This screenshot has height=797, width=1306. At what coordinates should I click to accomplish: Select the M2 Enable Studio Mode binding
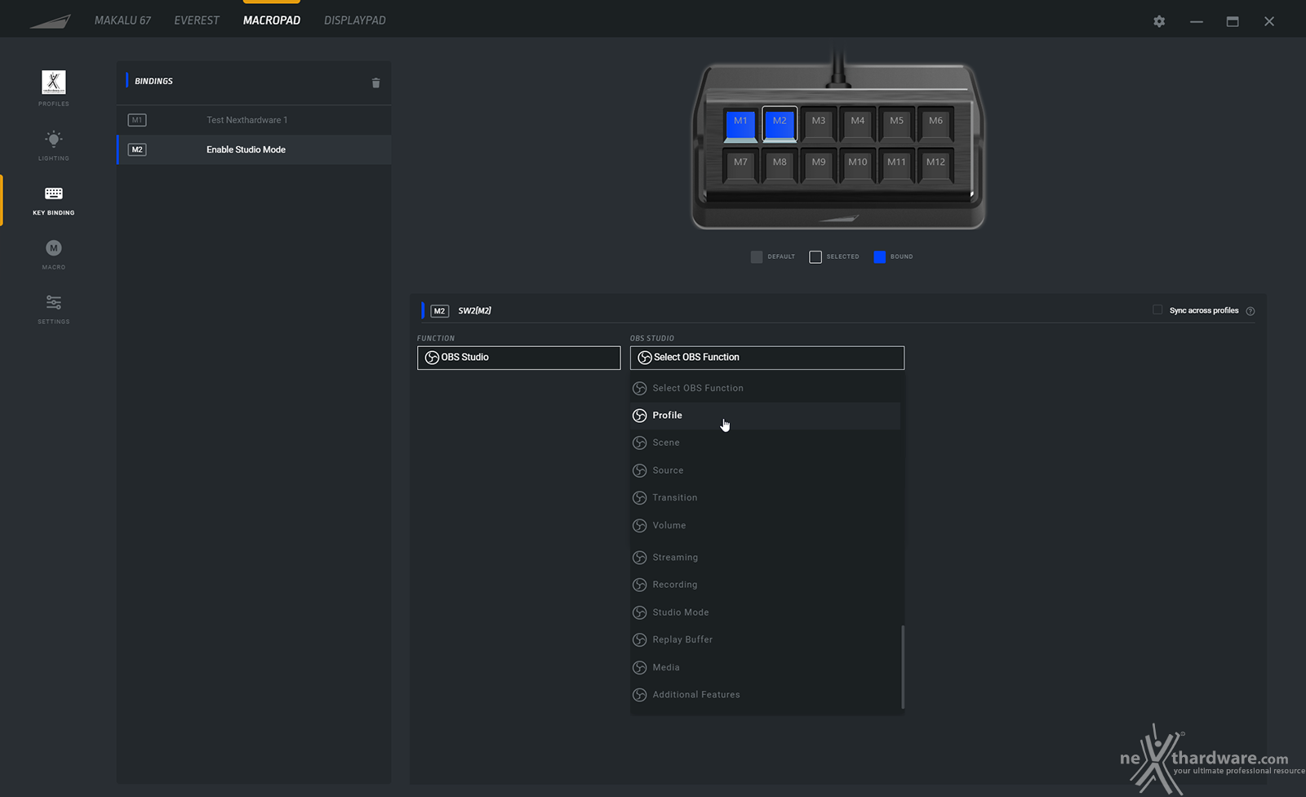254,149
